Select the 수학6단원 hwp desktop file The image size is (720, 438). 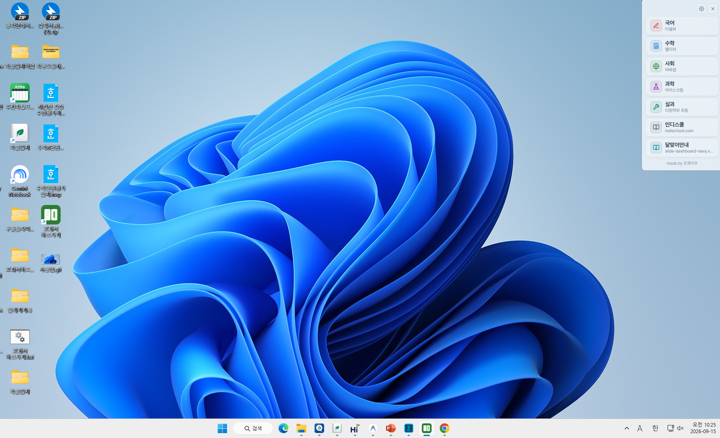(x=51, y=137)
